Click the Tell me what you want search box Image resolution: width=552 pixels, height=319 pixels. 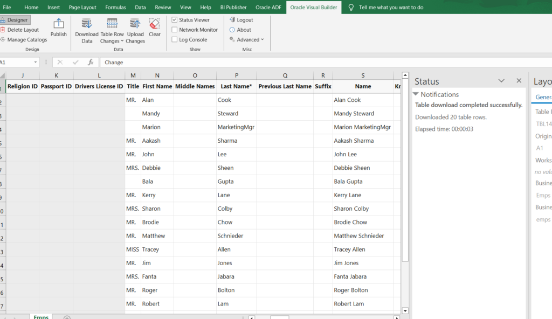coord(391,8)
